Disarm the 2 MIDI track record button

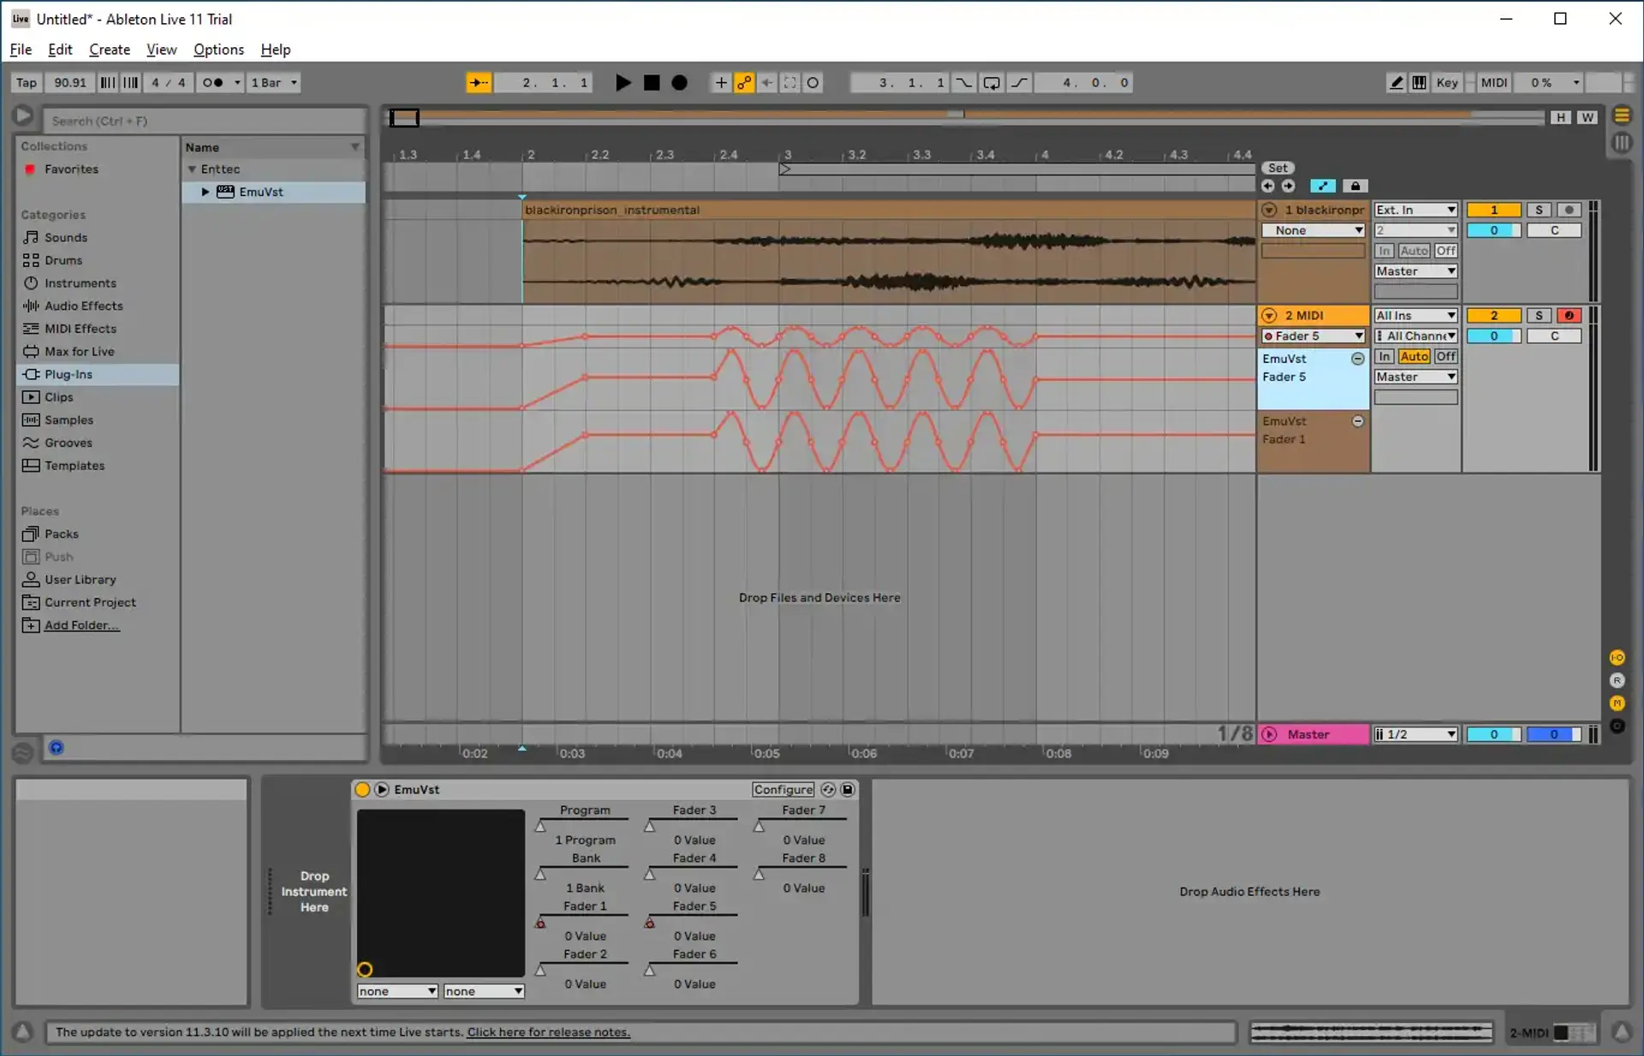(x=1568, y=316)
